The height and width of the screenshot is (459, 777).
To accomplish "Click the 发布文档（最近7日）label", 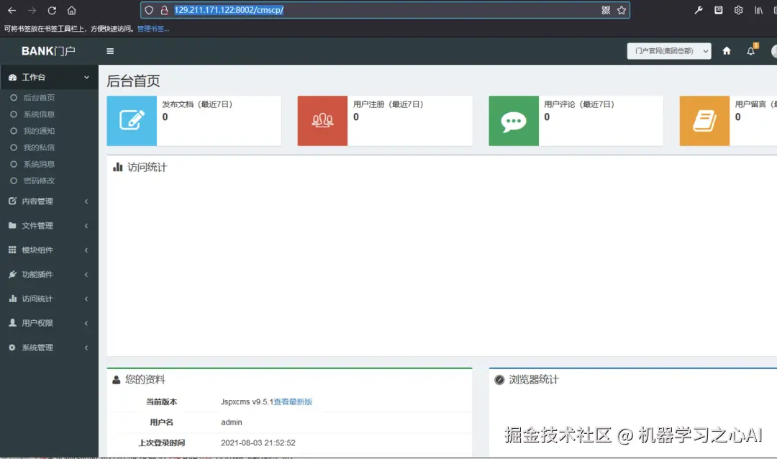I will 197,104.
